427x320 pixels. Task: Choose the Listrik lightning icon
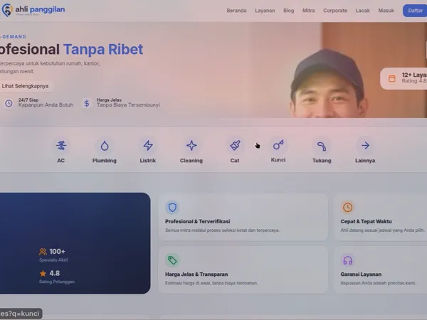[x=148, y=146]
